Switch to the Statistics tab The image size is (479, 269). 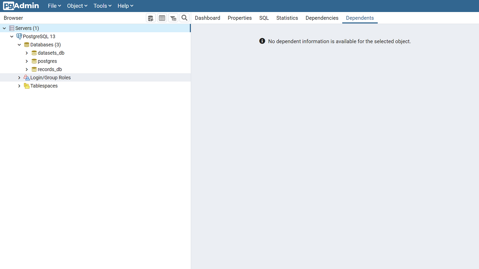point(287,18)
